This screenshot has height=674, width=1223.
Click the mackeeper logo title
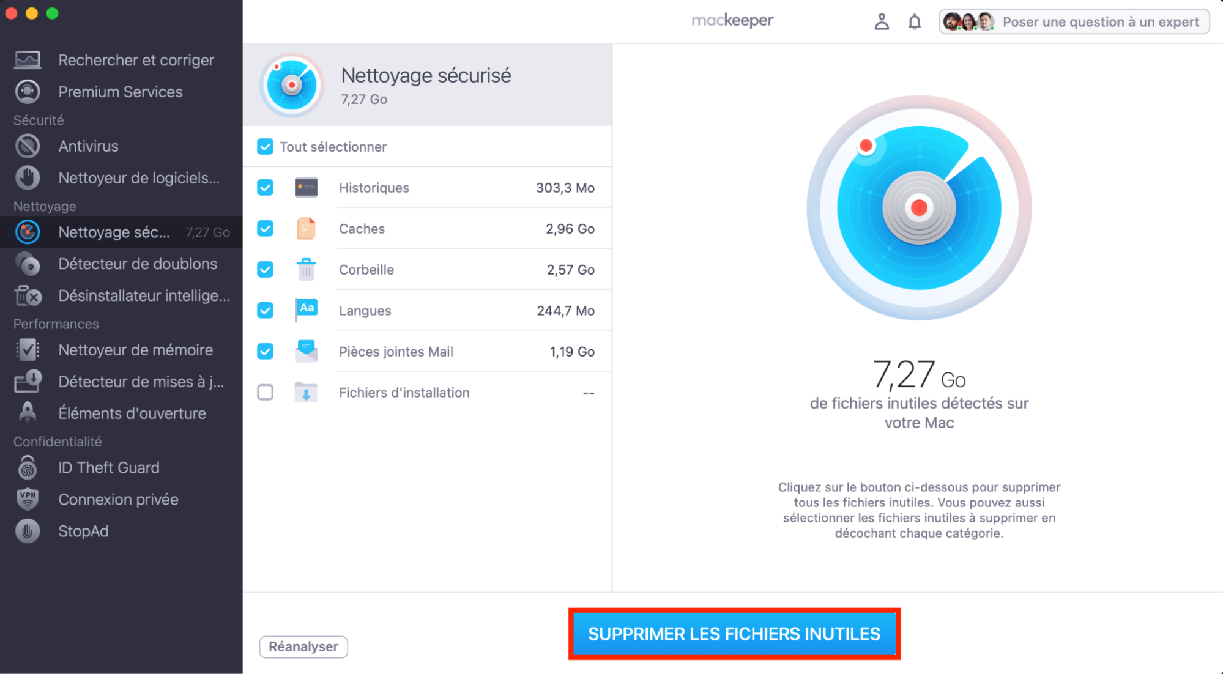(x=732, y=21)
